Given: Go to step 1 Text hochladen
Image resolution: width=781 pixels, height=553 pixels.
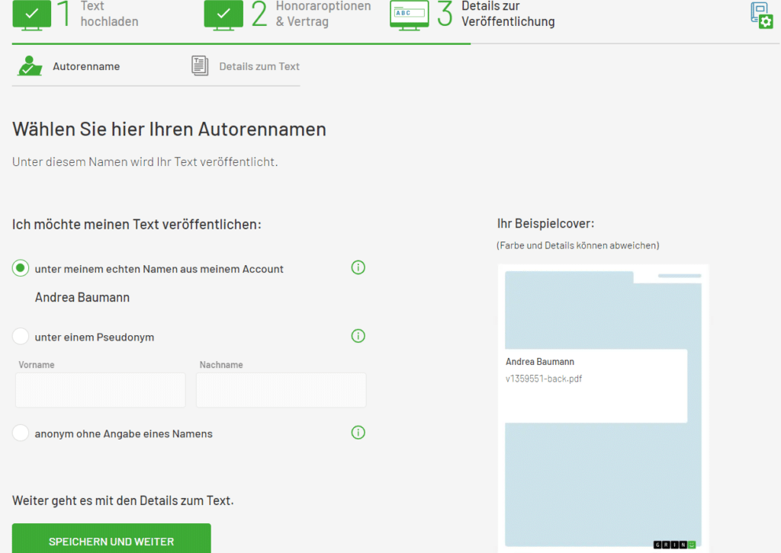Looking at the screenshot, I should (x=109, y=14).
